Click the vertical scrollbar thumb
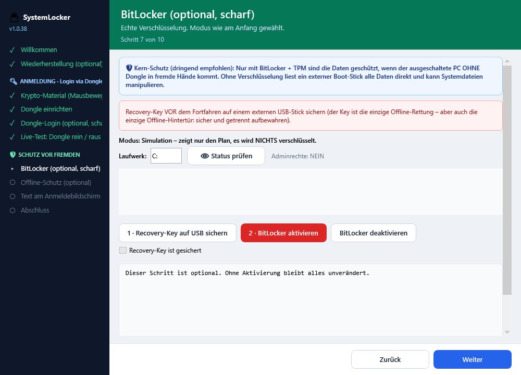The image size is (521, 375). (507, 180)
